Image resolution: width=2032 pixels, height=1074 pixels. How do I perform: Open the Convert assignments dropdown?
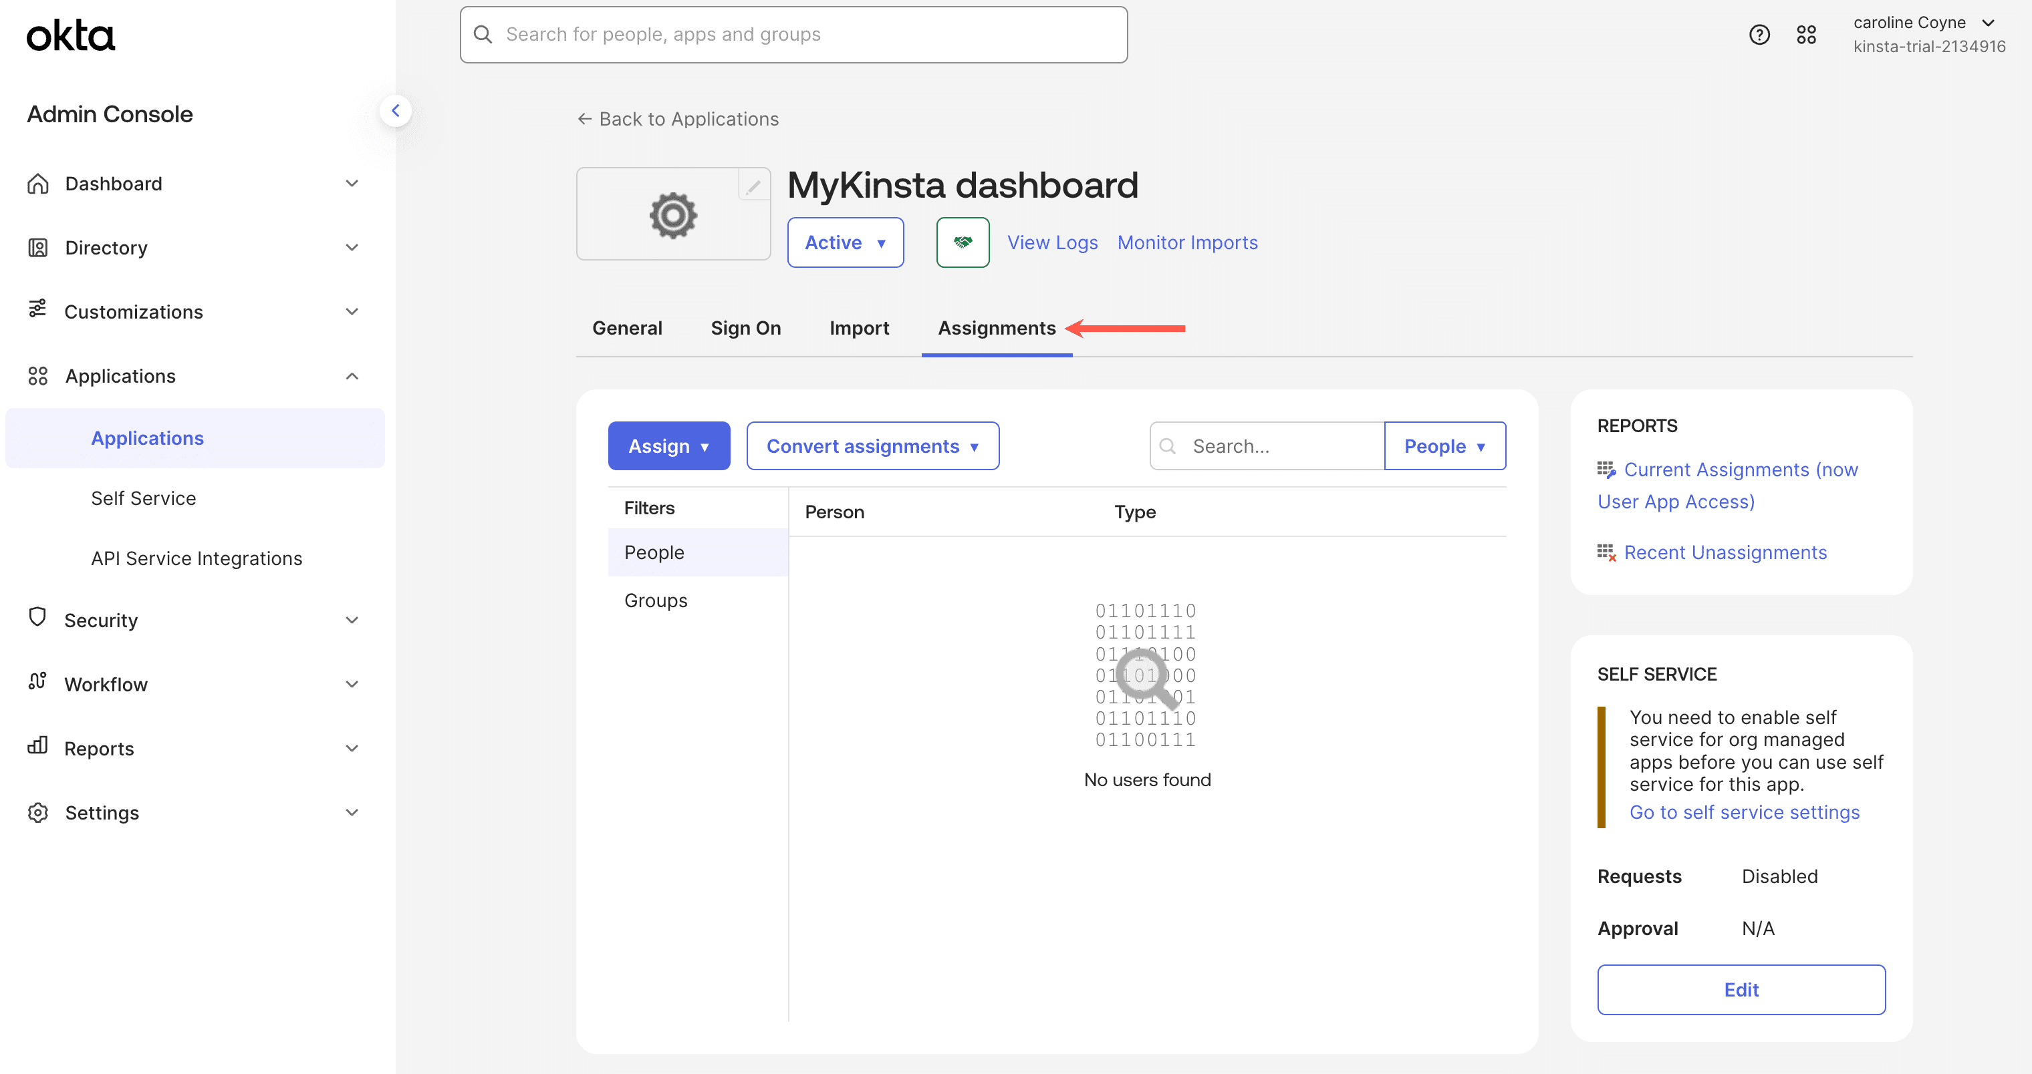872,446
